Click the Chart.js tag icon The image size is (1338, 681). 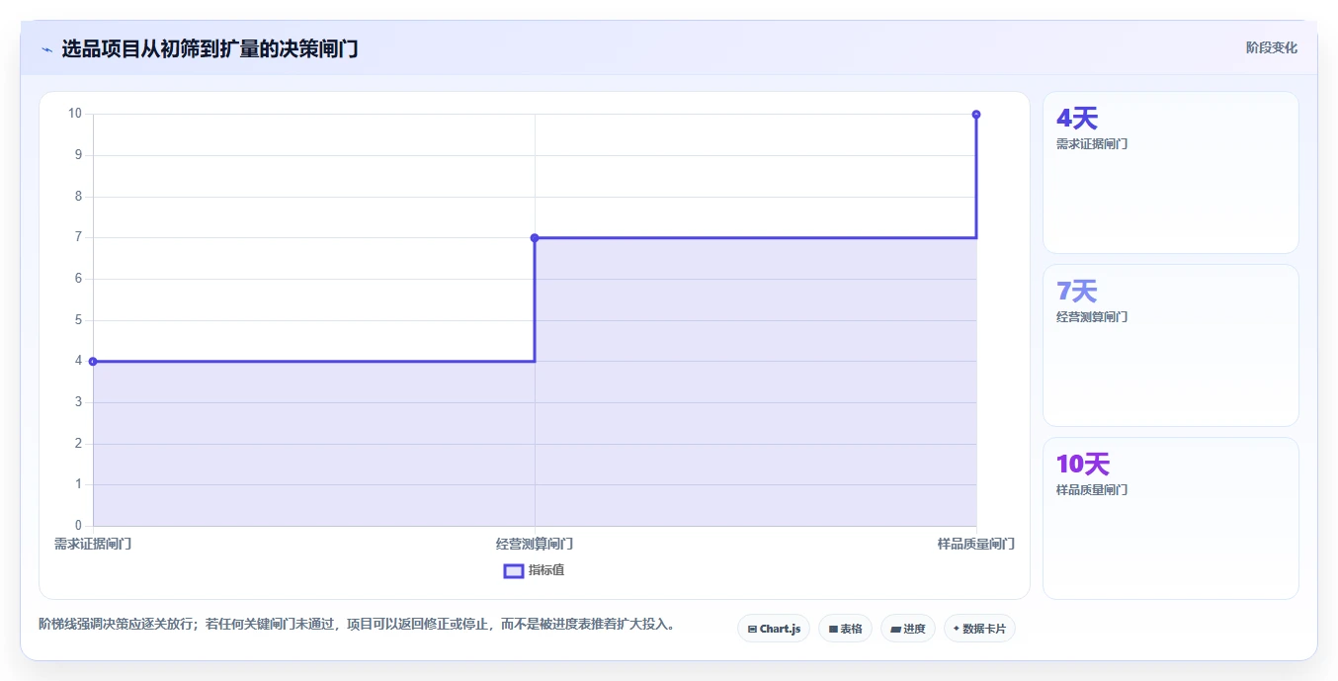(x=752, y=629)
